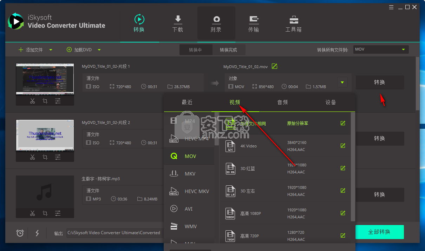Viewport: 425px width, 251px height.
Task: Select the 4K Video preset
Action: point(285,146)
